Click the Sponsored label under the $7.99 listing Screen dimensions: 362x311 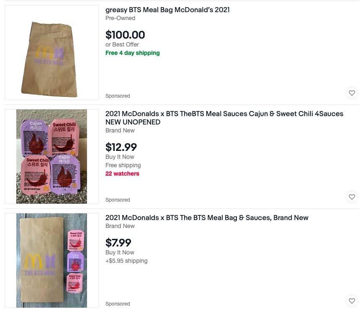point(118,304)
